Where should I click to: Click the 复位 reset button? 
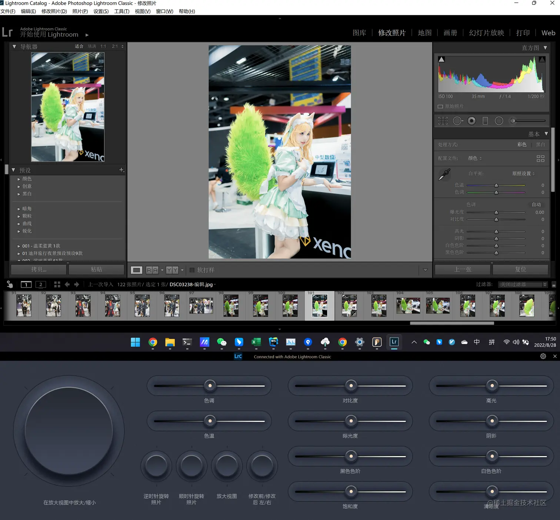[520, 269]
